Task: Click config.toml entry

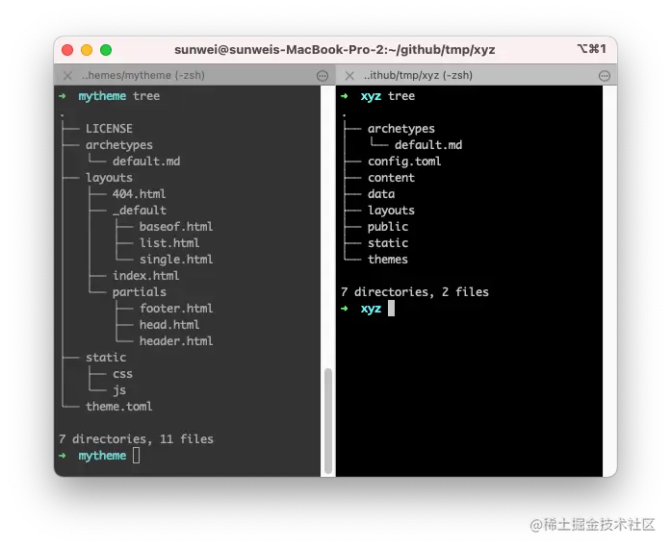Action: (404, 162)
